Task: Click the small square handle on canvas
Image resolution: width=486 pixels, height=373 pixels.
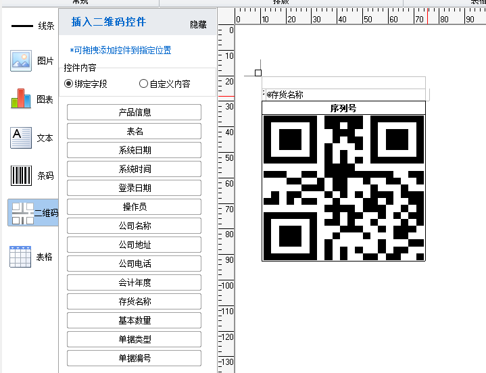Action: tap(258, 73)
